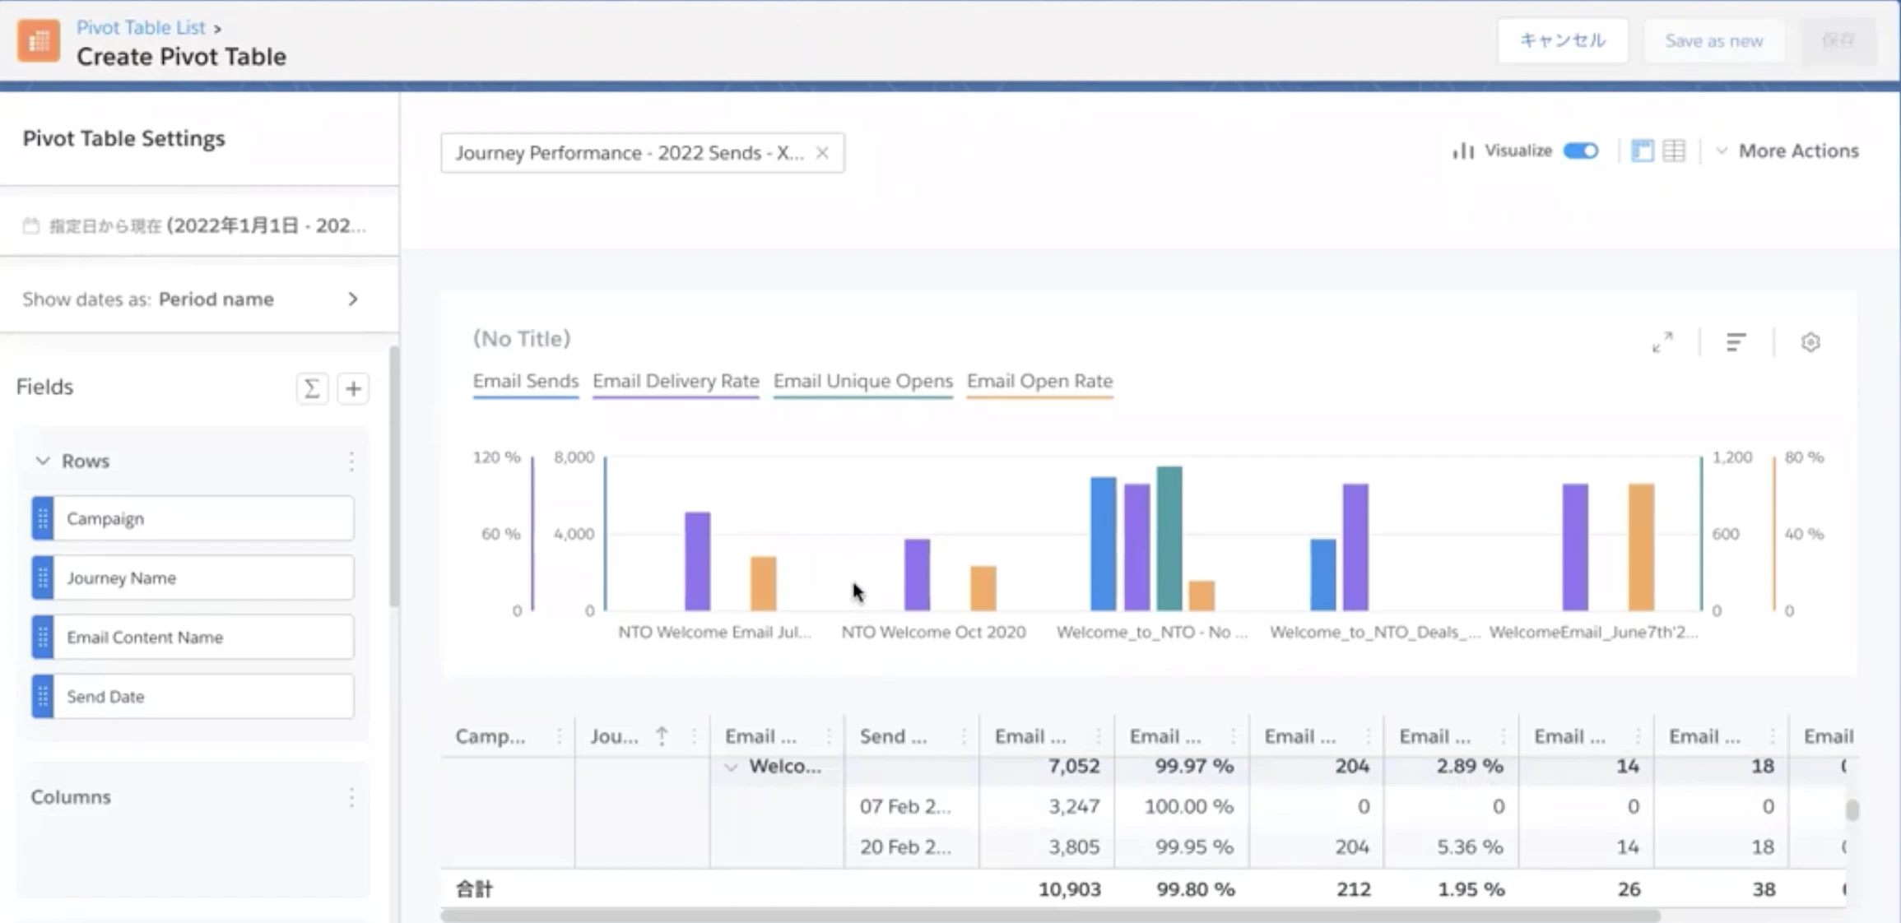
Task: Toggle Email Open Rate series in legend
Action: click(1039, 382)
